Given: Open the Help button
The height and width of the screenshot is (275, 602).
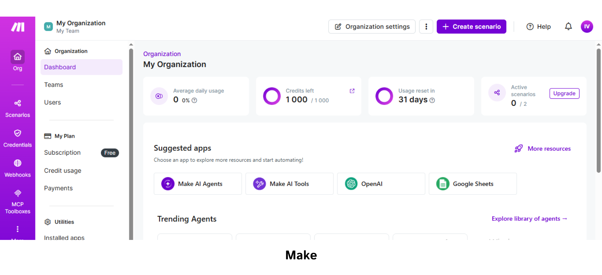Looking at the screenshot, I should [x=538, y=27].
